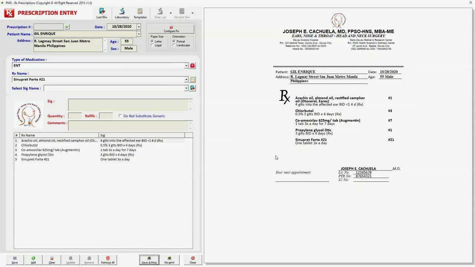Screen dimensions: 475x267
Task: Click the Quantity input field
Action: coord(75,116)
